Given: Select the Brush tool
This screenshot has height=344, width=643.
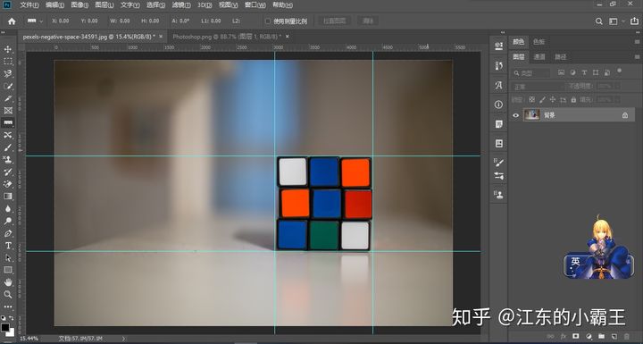Looking at the screenshot, I should (x=8, y=147).
